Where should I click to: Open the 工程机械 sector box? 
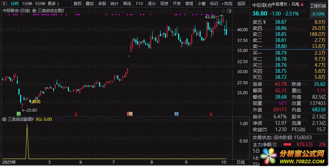point(318,10)
